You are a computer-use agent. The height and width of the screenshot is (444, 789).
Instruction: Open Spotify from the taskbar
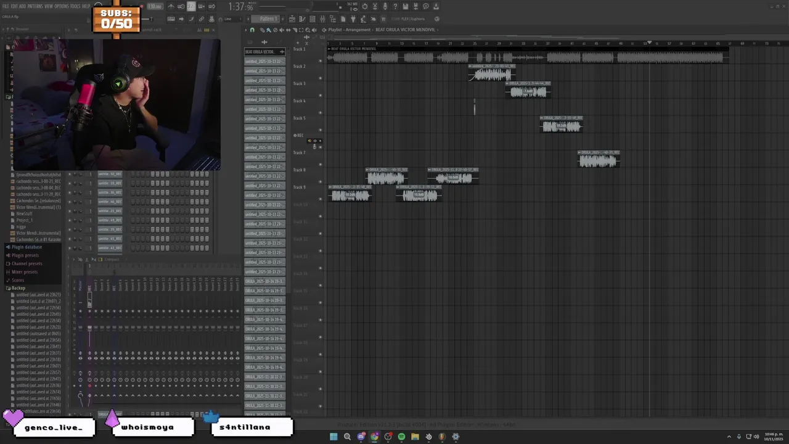401,437
